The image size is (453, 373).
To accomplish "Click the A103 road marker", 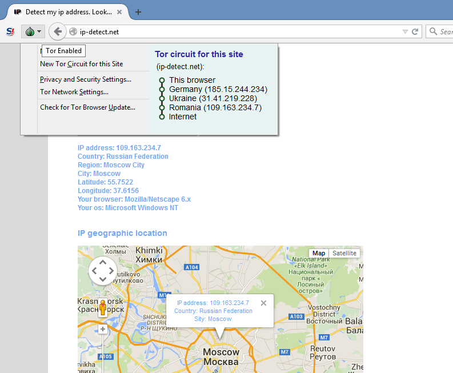I will [x=296, y=316].
